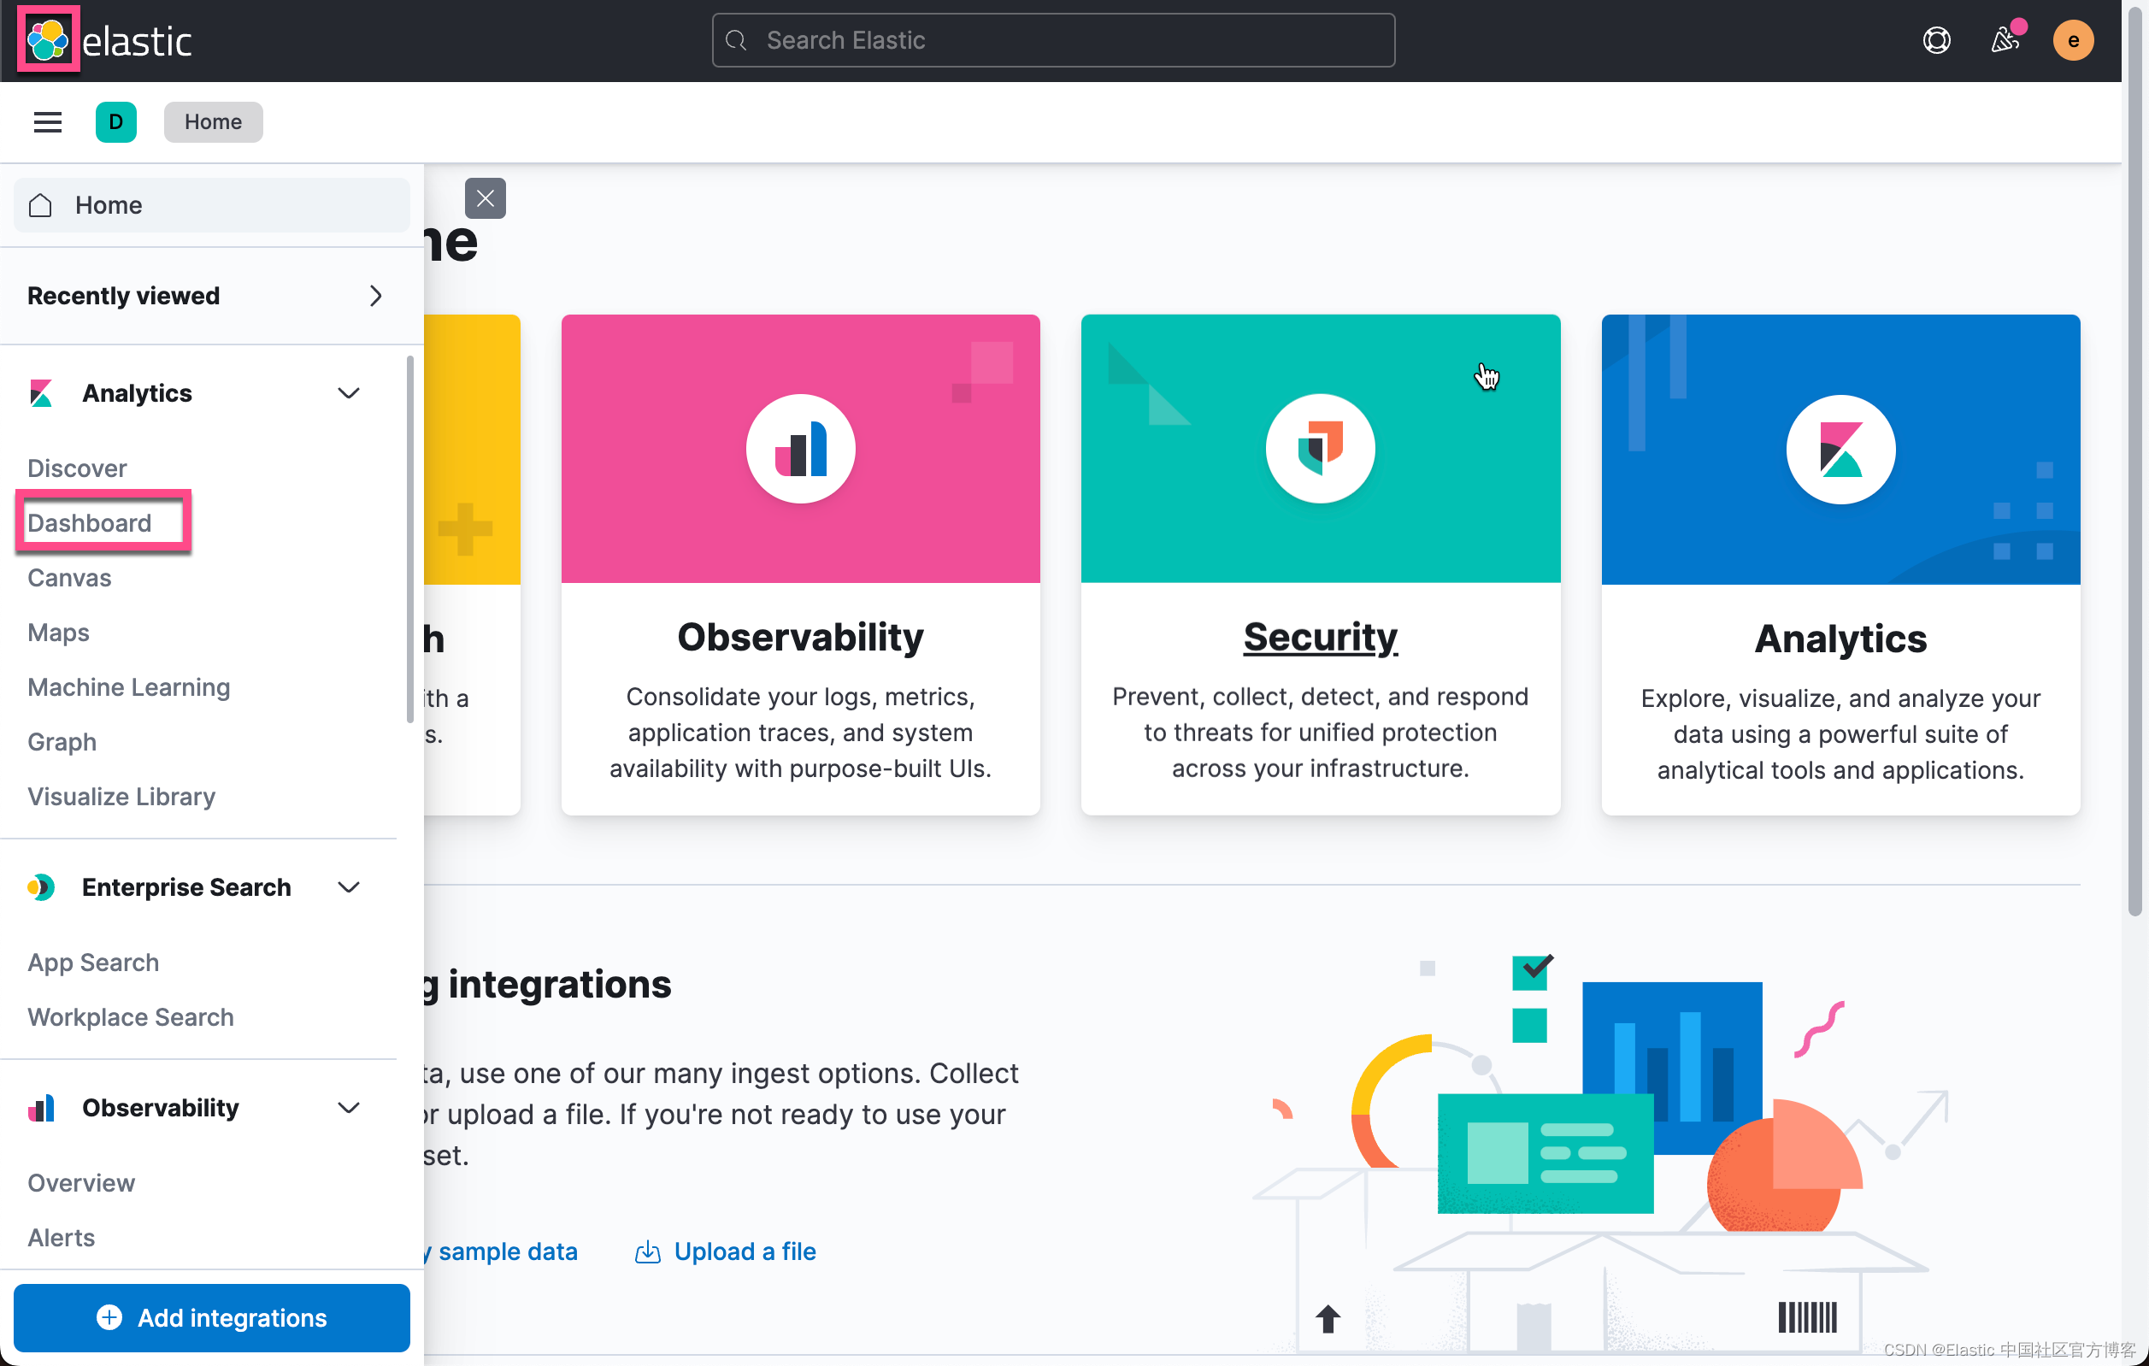Click the Add integrations button
This screenshot has width=2149, height=1366.
[x=211, y=1317]
